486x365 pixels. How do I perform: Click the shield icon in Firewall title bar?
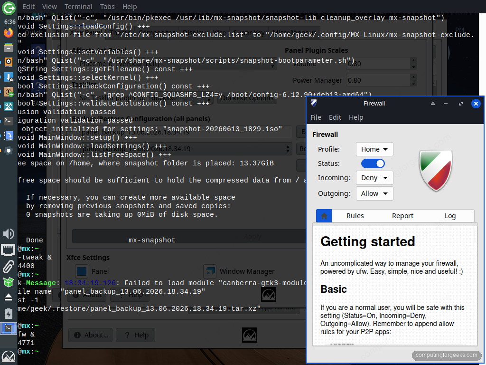[x=314, y=103]
